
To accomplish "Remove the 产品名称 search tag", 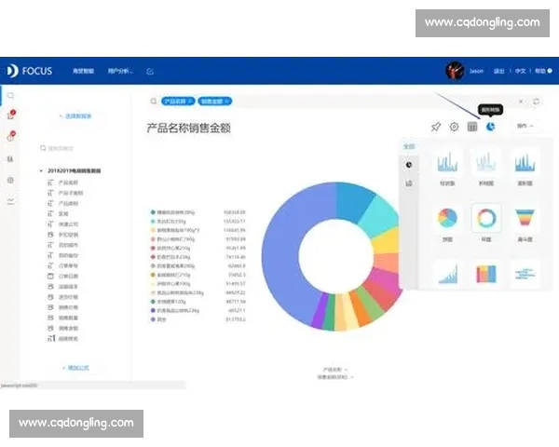I will [190, 101].
